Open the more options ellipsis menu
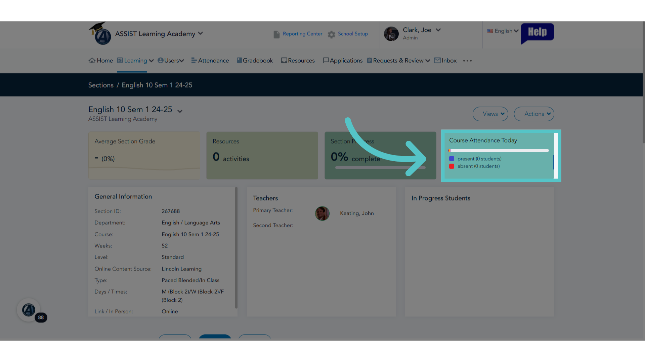Image resolution: width=645 pixels, height=362 pixels. coord(467,61)
